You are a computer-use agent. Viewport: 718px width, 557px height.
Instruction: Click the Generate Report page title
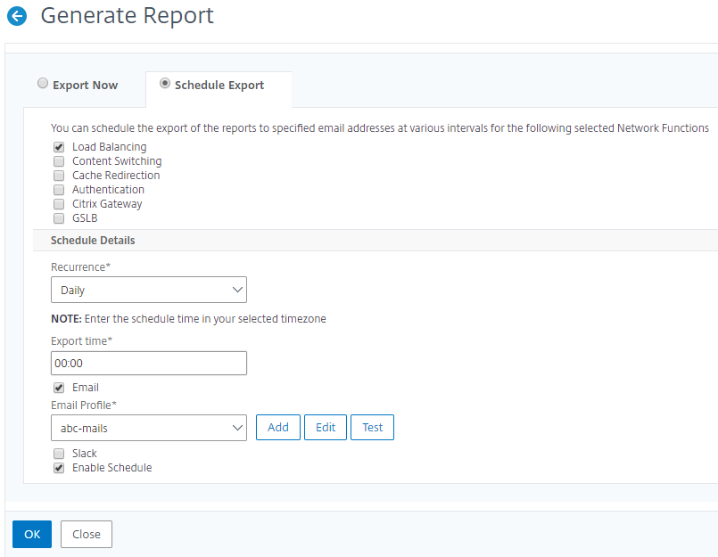pyautogui.click(x=128, y=15)
